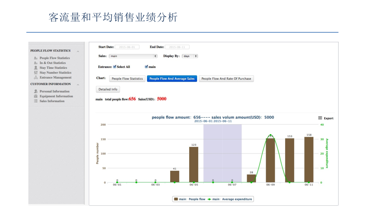Toggle the green Average expenditure legend marker
The height and width of the screenshot is (224, 374).
pyautogui.click(x=209, y=199)
